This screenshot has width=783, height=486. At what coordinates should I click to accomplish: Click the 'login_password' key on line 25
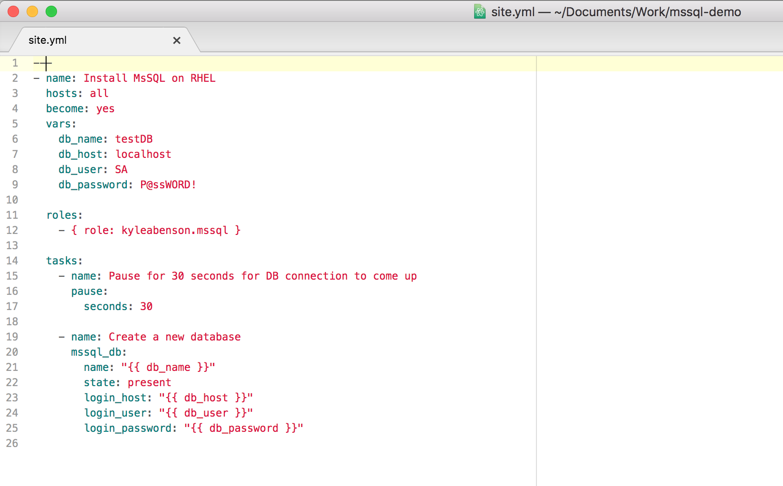click(x=127, y=428)
